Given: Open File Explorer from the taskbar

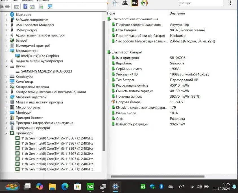Looking at the screenshot, I should pos(52,186).
